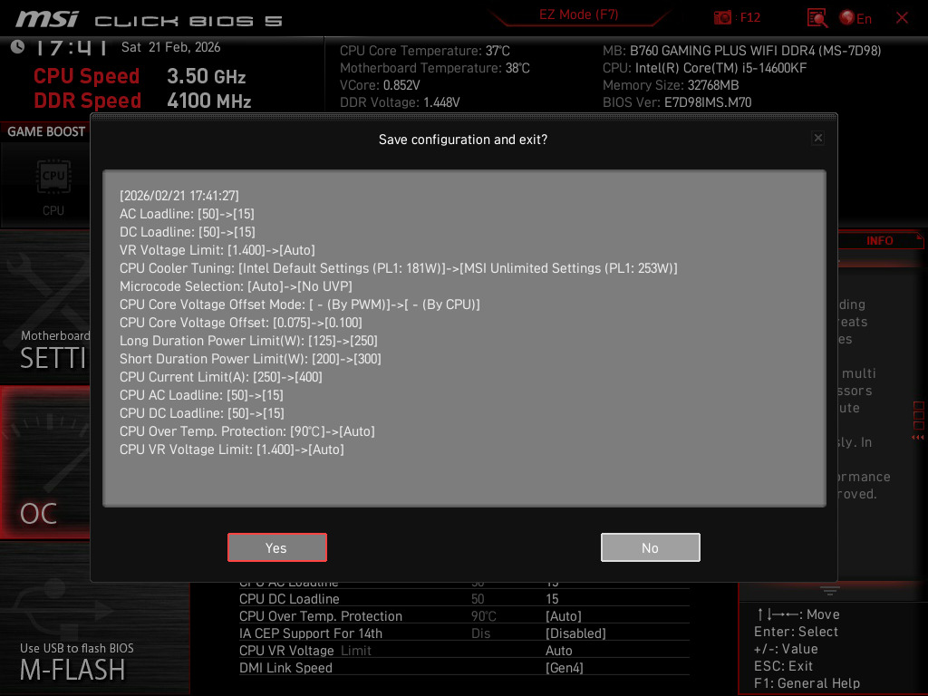928x696 pixels.
Task: Select CPU Over Temp. Protection setting
Action: click(464, 616)
